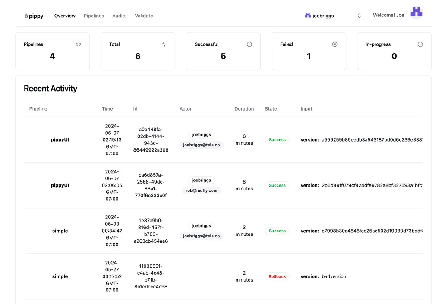Click the checkmark circle icon on Successful card
The image size is (442, 304).
click(249, 44)
